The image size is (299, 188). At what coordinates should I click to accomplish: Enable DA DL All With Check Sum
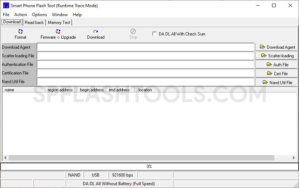[x=155, y=34]
